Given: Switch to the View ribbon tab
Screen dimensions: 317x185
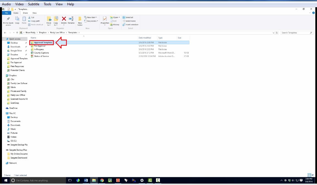Looking at the screenshot, I should pos(35,13).
